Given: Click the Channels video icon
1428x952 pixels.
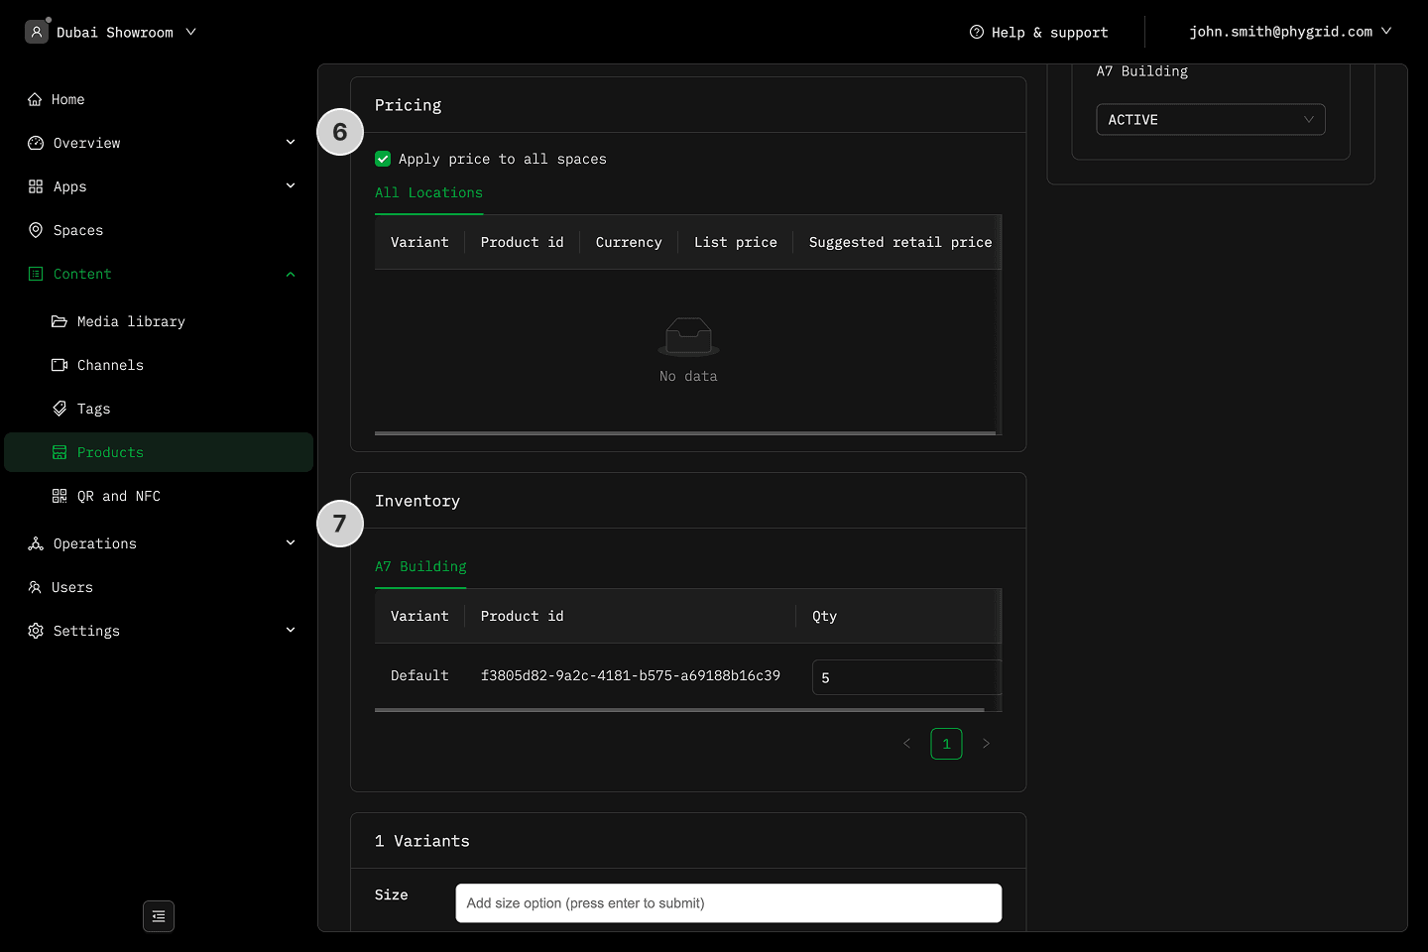Looking at the screenshot, I should [x=59, y=365].
